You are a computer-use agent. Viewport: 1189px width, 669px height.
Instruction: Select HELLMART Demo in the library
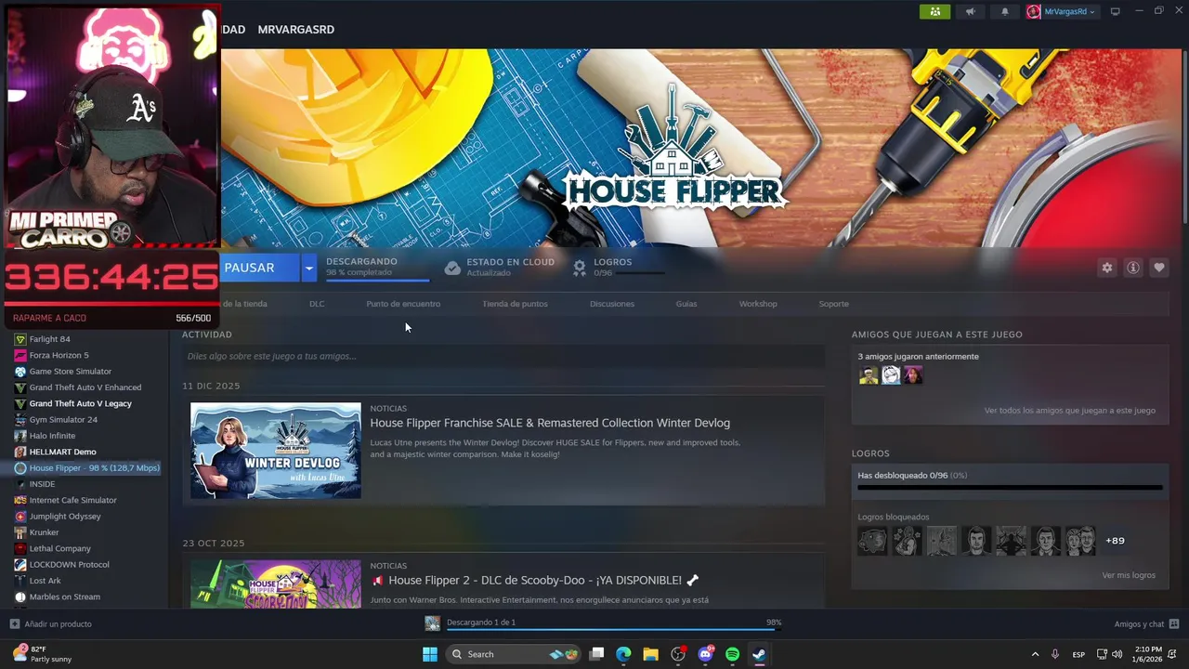62,452
